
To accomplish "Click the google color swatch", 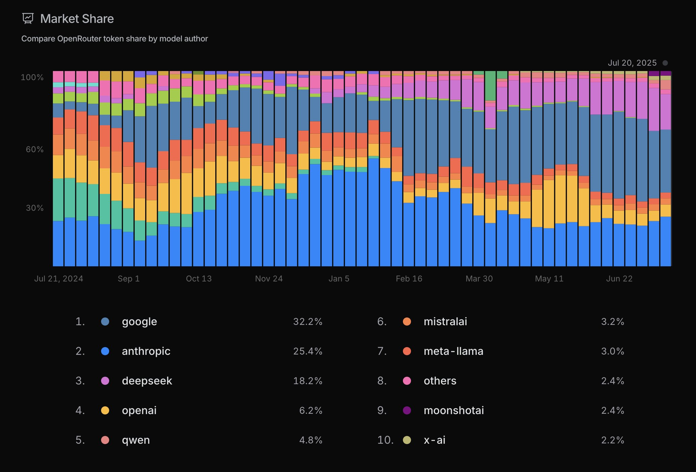I will [105, 322].
